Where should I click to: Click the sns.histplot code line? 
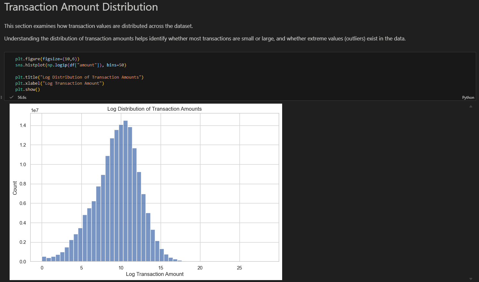tap(71, 65)
